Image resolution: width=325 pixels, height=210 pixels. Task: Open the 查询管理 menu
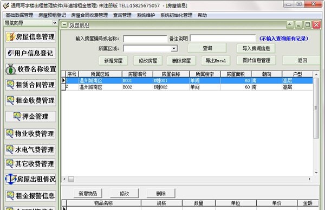coord(122,15)
